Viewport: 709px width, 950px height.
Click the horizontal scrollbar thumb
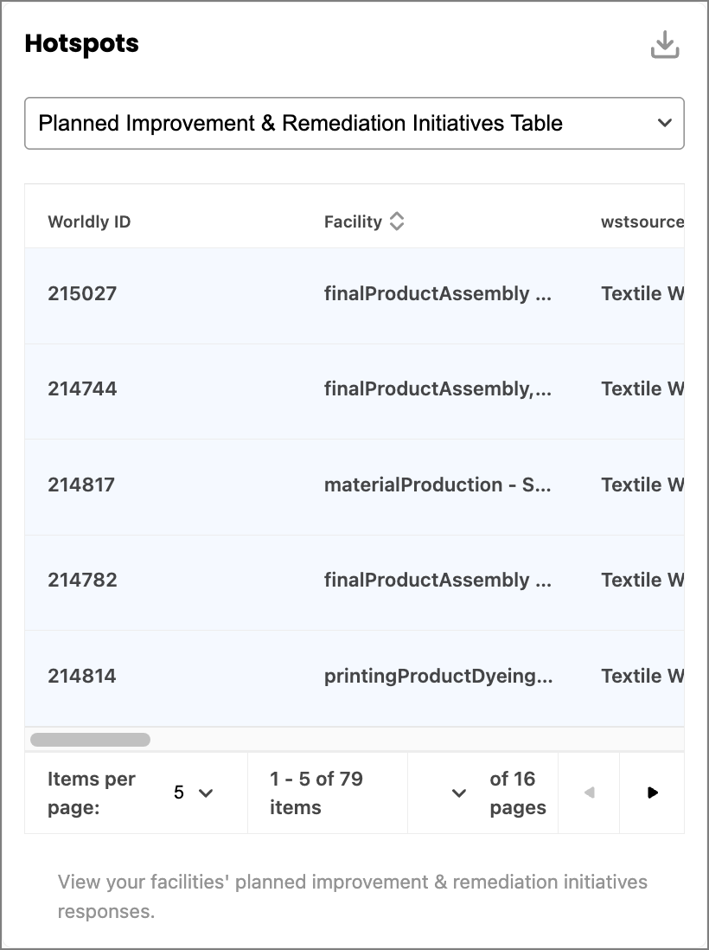tap(90, 739)
